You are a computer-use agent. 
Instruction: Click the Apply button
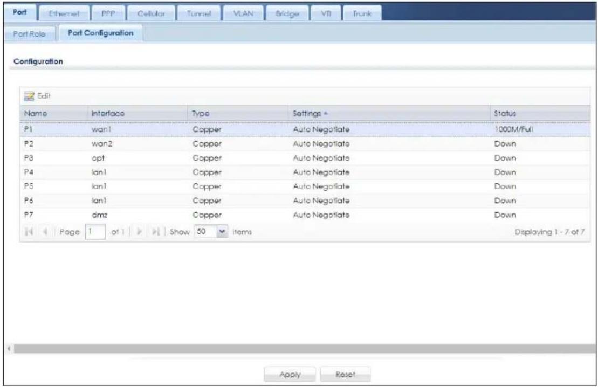click(290, 375)
